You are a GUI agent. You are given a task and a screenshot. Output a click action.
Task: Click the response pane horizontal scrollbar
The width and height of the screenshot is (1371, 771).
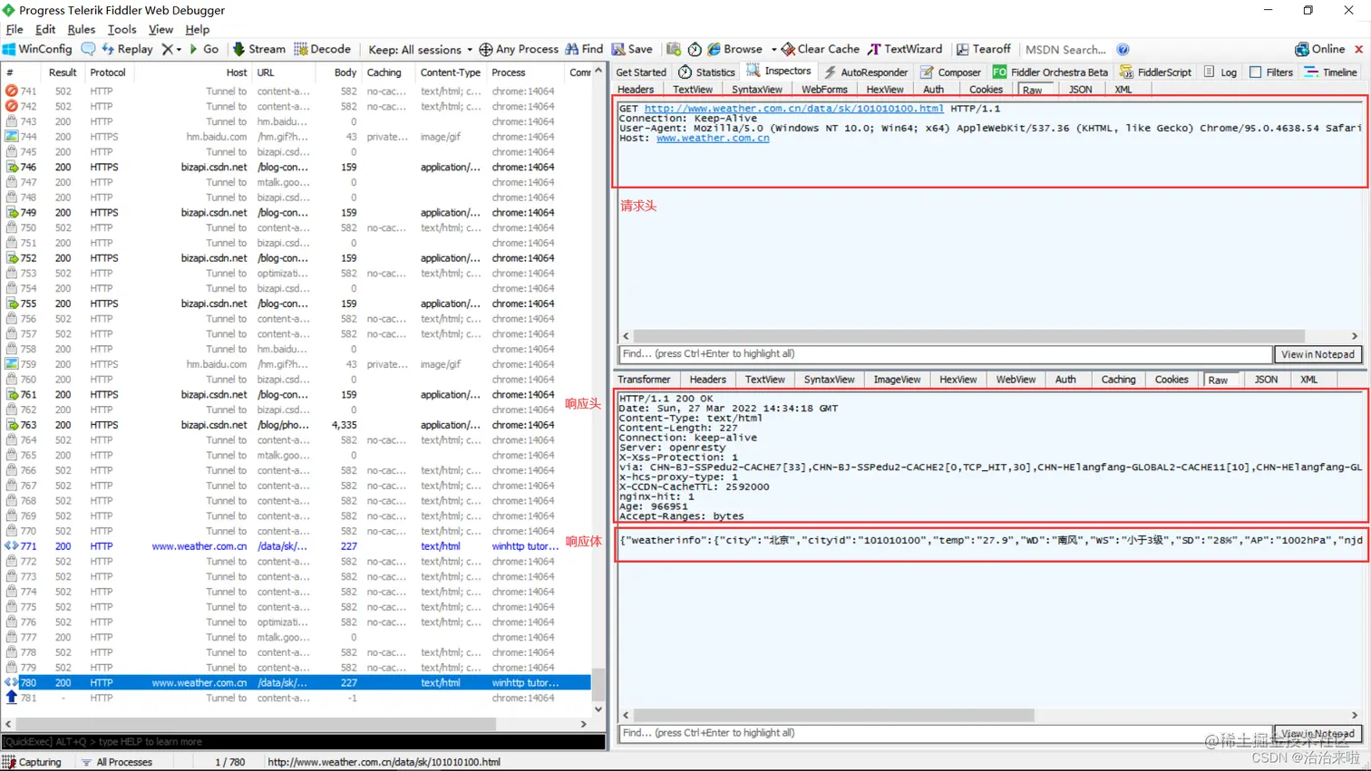(x=833, y=715)
